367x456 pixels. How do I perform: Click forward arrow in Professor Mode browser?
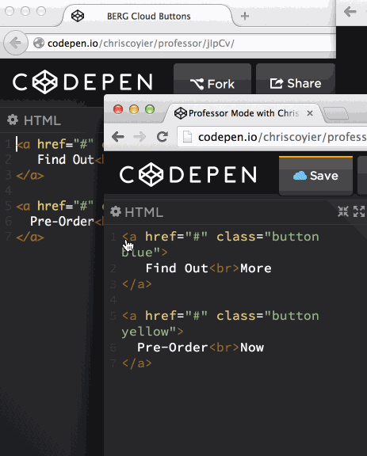[x=140, y=136]
